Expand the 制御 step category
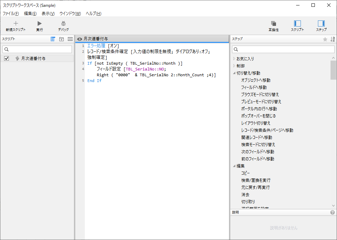Screen dimensions: 337x240 (234, 65)
